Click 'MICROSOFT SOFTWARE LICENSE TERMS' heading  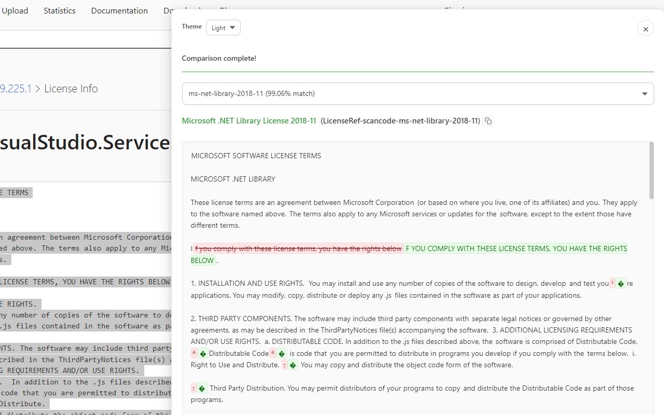tap(256, 156)
